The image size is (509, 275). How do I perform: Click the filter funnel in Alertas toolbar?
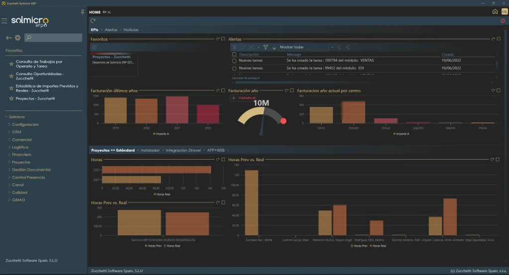pyautogui.click(x=265, y=47)
